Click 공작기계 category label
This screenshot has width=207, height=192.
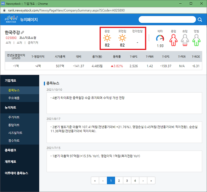point(33,43)
